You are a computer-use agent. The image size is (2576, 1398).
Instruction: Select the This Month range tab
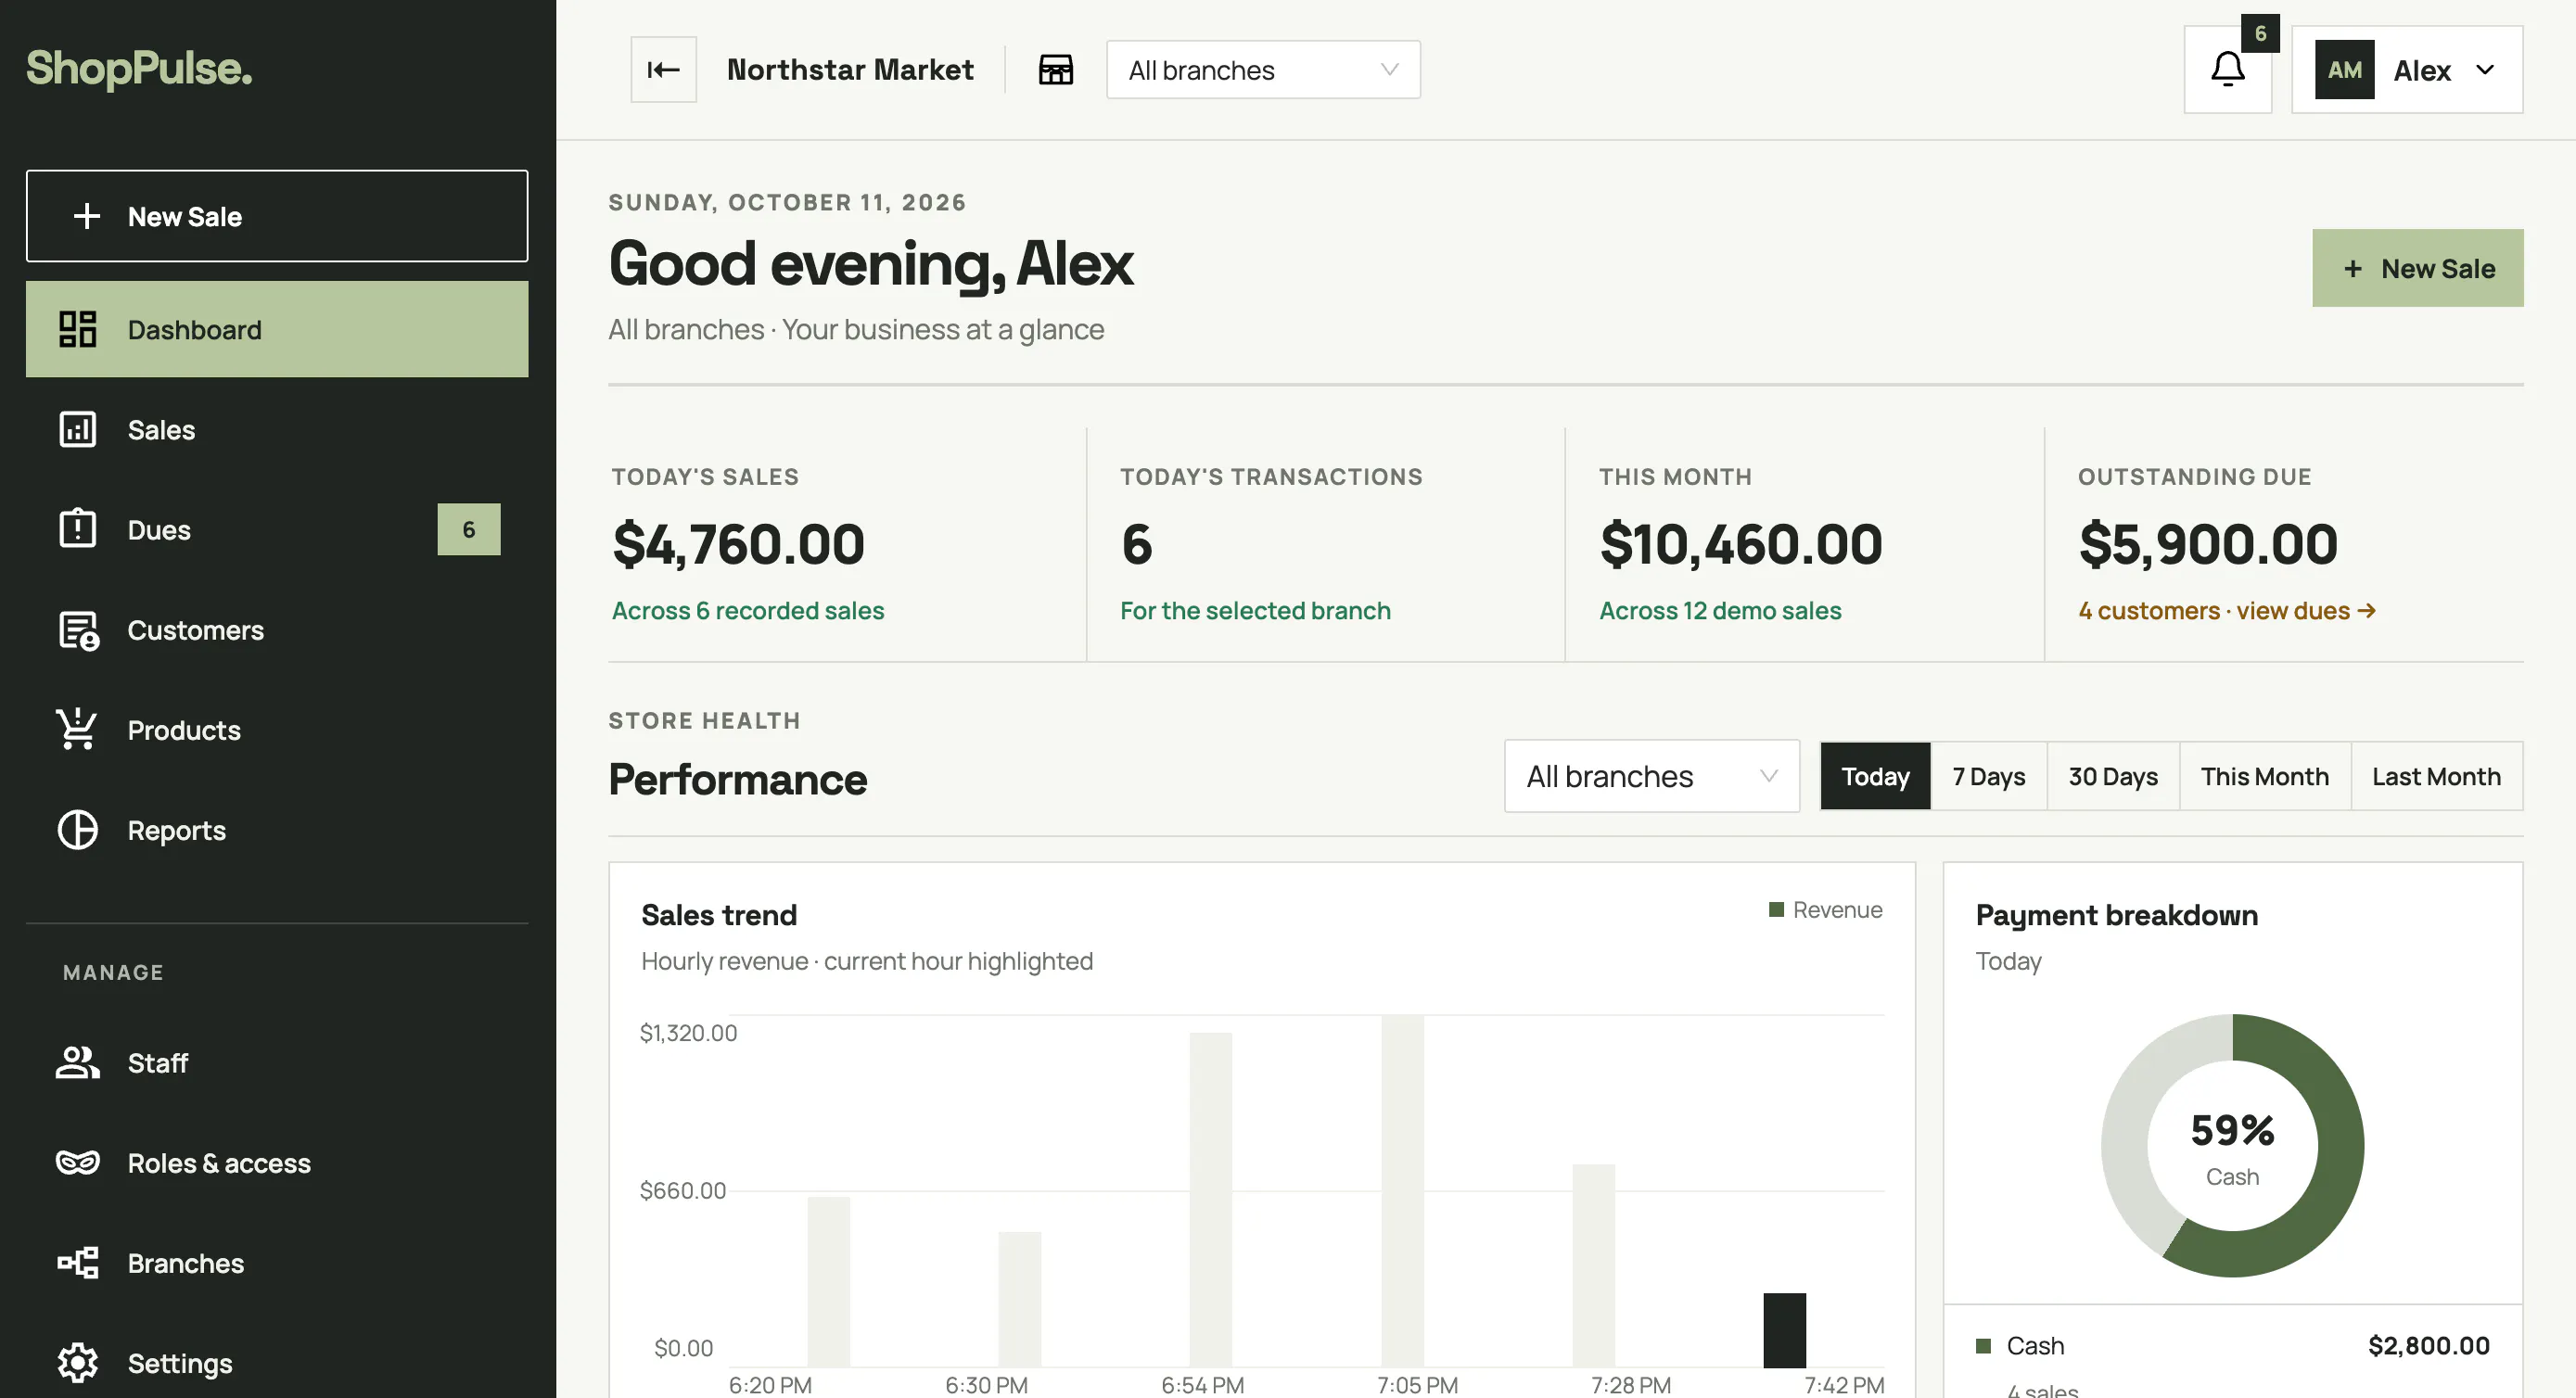[x=2265, y=776]
